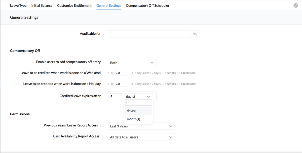Screen dimensions: 302x153
Task: Click the Applicable for picker icon
Action: click(x=195, y=34)
